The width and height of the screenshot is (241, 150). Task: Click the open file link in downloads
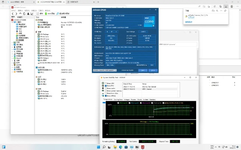point(192,17)
